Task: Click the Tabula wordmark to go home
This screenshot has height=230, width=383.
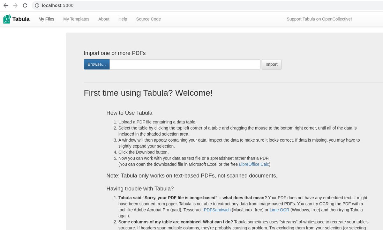Action: point(21,19)
